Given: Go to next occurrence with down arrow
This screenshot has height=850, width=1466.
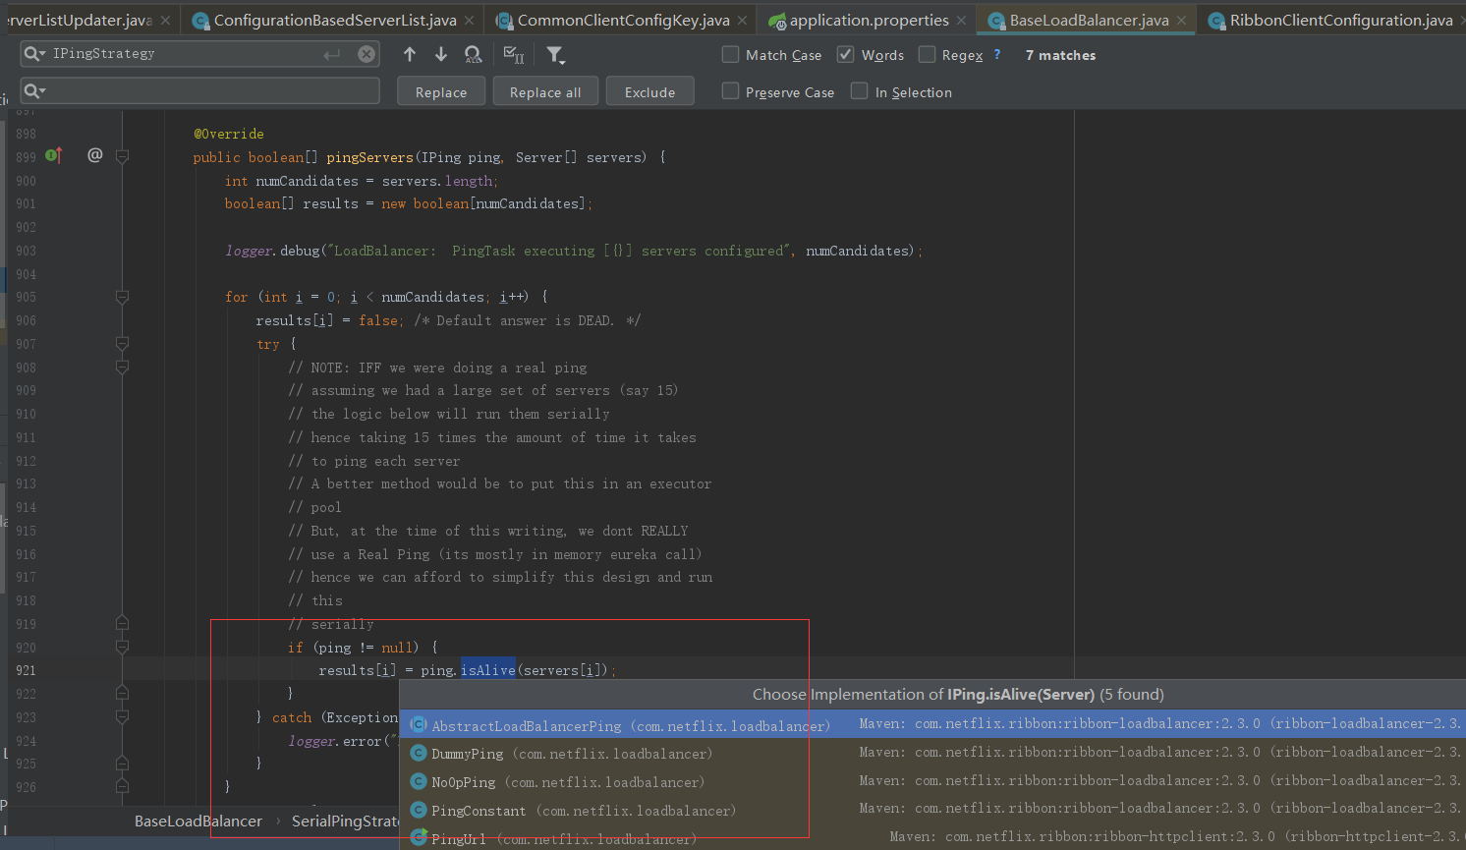Looking at the screenshot, I should tap(441, 54).
